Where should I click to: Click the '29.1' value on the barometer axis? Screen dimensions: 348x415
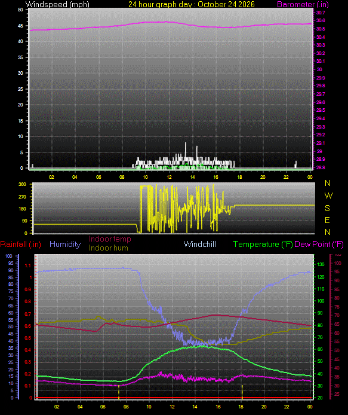pos(321,143)
